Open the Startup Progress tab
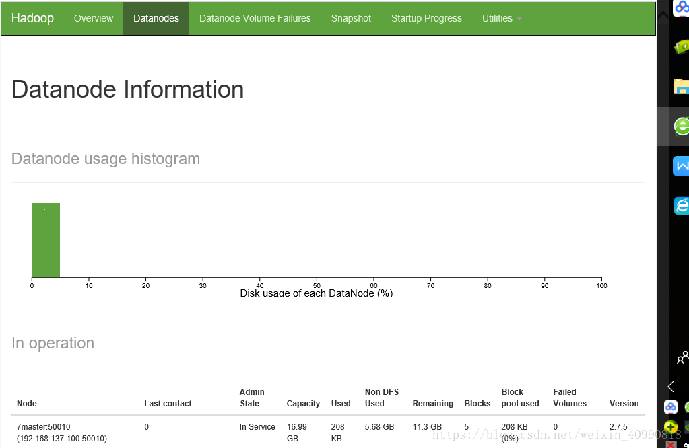Screen dimensions: 689x448 coord(427,18)
